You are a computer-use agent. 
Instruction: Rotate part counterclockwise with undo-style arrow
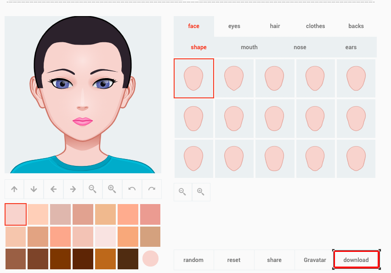tap(132, 189)
